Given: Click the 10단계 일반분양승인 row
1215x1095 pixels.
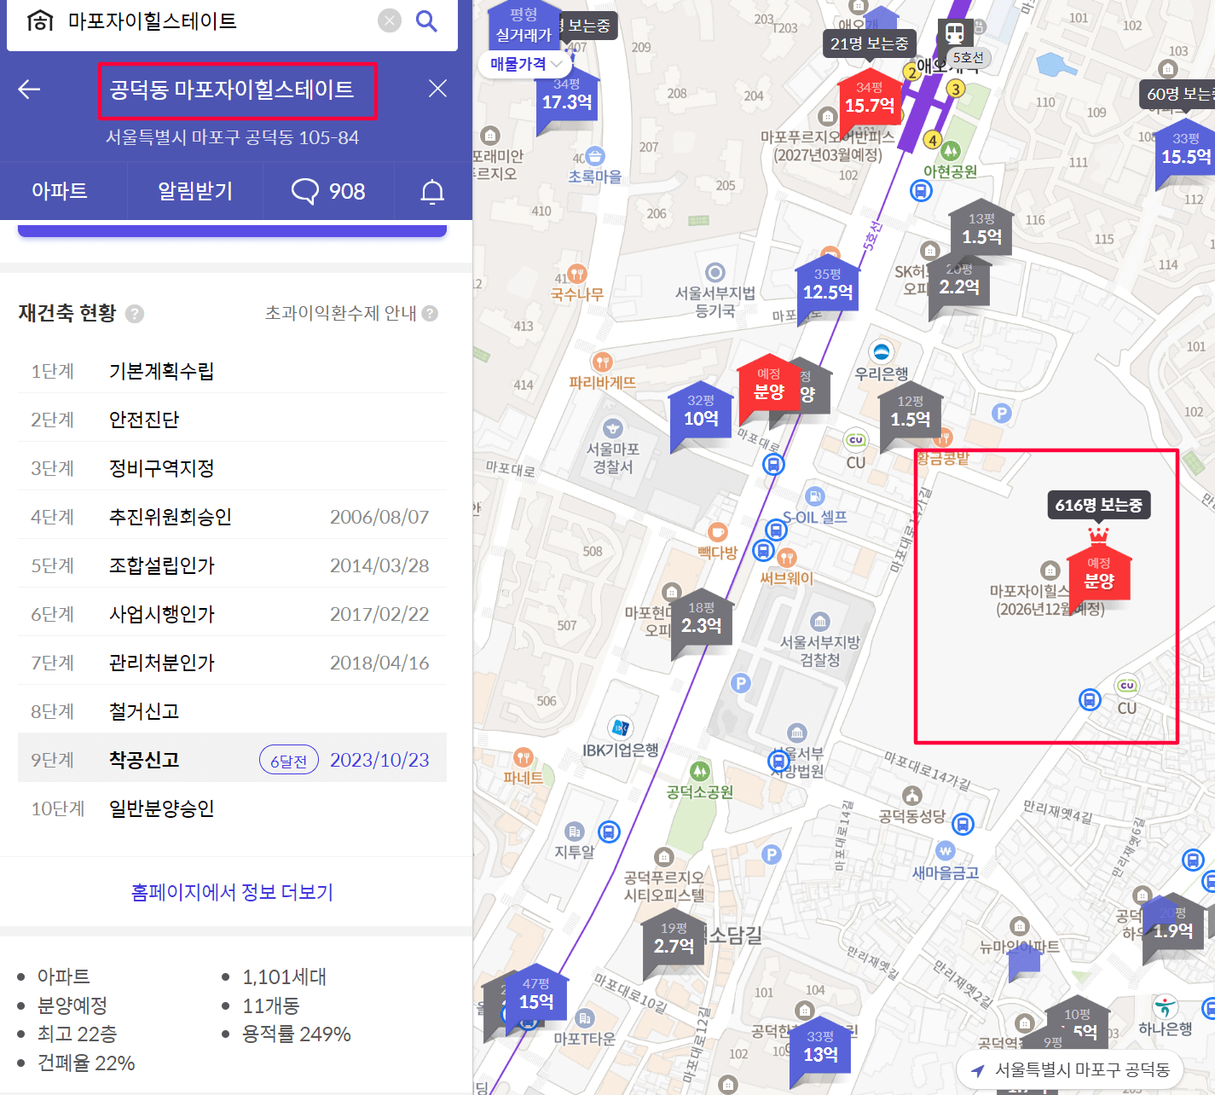Looking at the screenshot, I should [232, 808].
